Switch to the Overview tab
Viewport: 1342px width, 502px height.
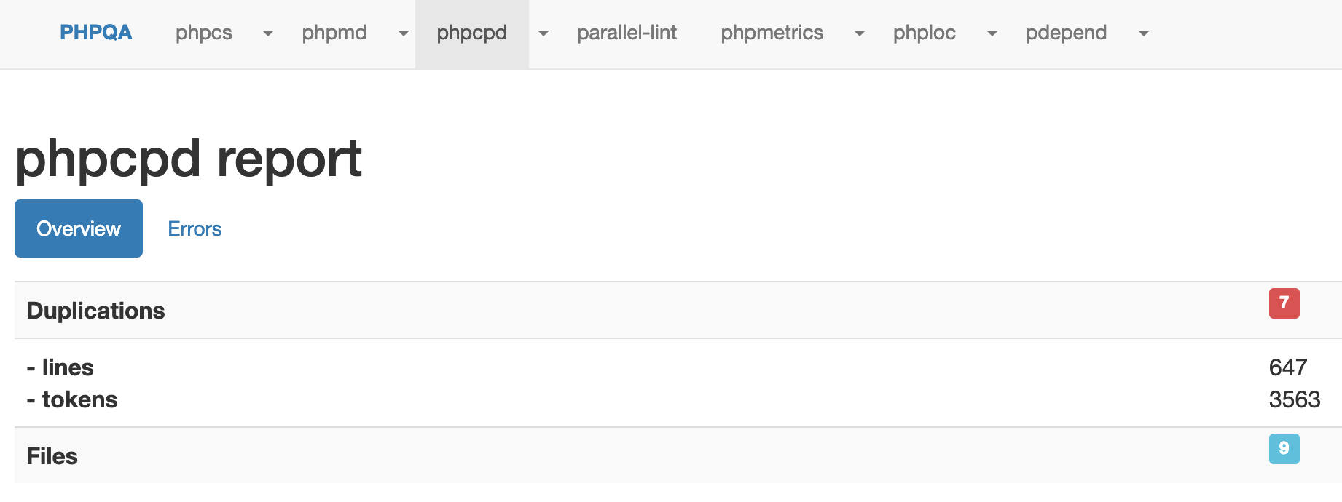(x=79, y=228)
